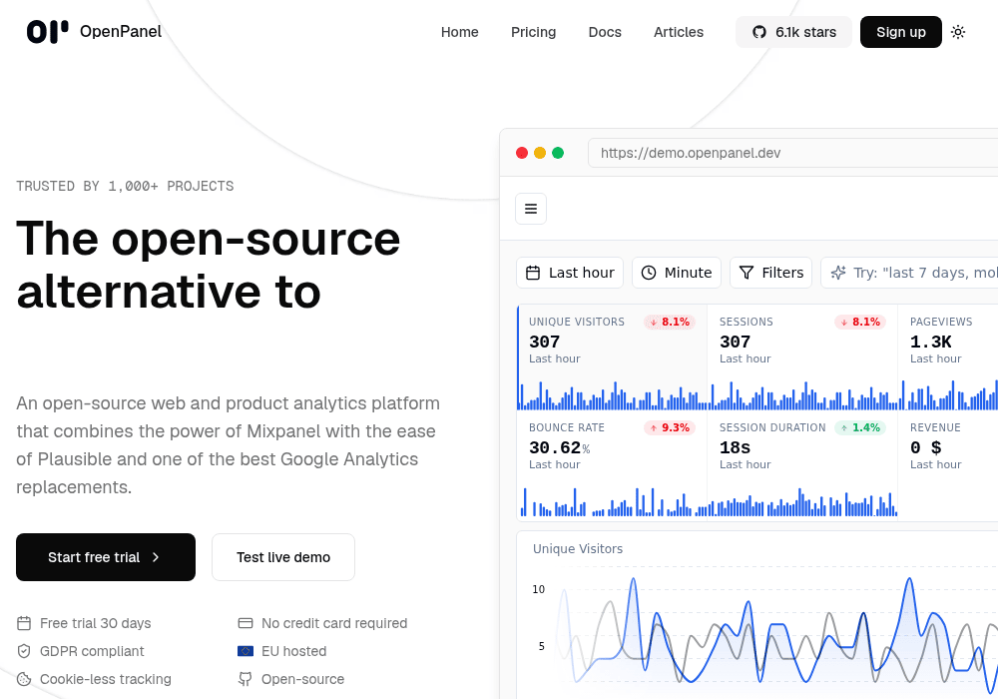
Task: Go to the Home nav item
Action: pyautogui.click(x=459, y=32)
